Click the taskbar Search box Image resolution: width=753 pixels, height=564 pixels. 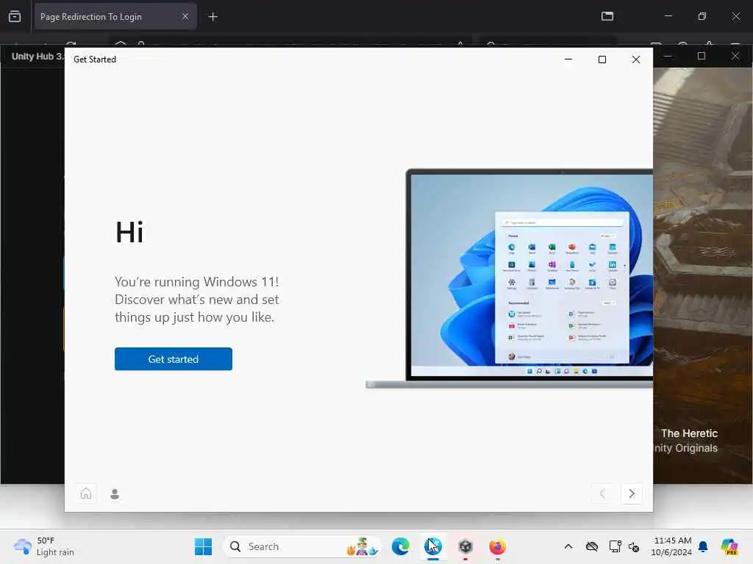(x=302, y=546)
